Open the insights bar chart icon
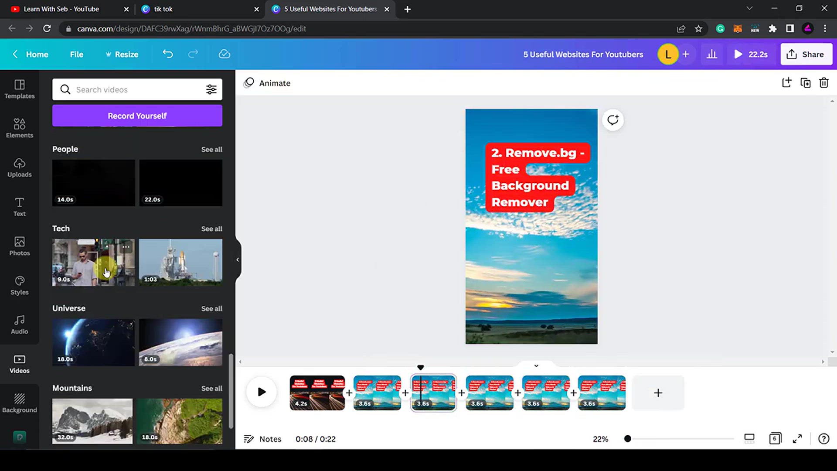 [x=712, y=54]
